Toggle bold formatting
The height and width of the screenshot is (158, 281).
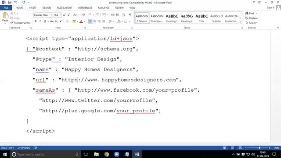36,22
